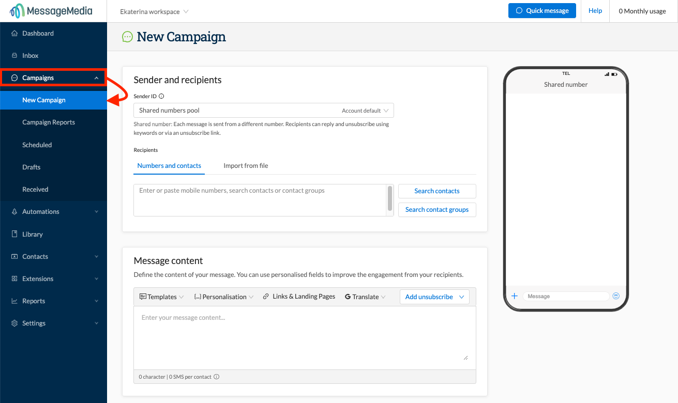Click the Shared number phone header
This screenshot has height=403, width=678.
click(x=566, y=85)
